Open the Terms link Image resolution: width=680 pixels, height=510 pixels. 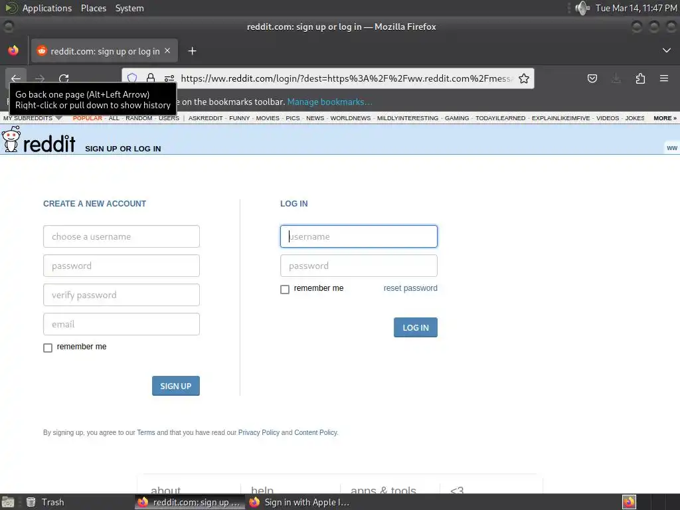click(145, 432)
